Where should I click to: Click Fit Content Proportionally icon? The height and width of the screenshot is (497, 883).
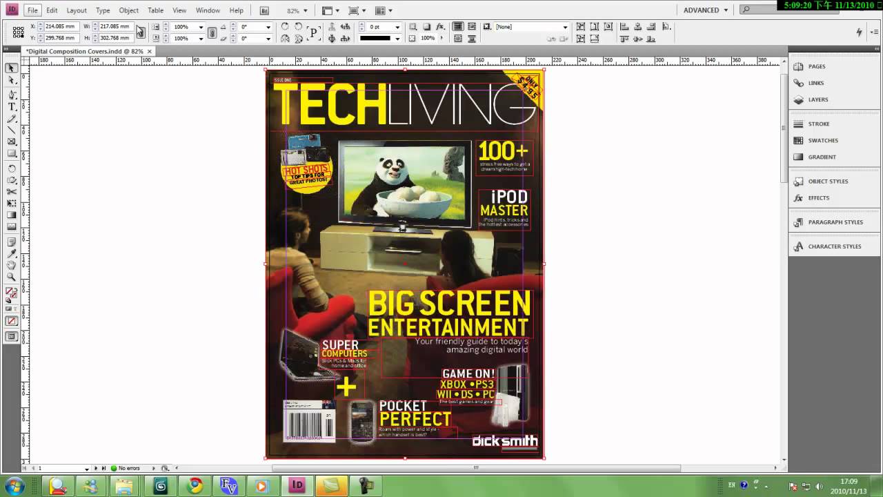pos(581,39)
